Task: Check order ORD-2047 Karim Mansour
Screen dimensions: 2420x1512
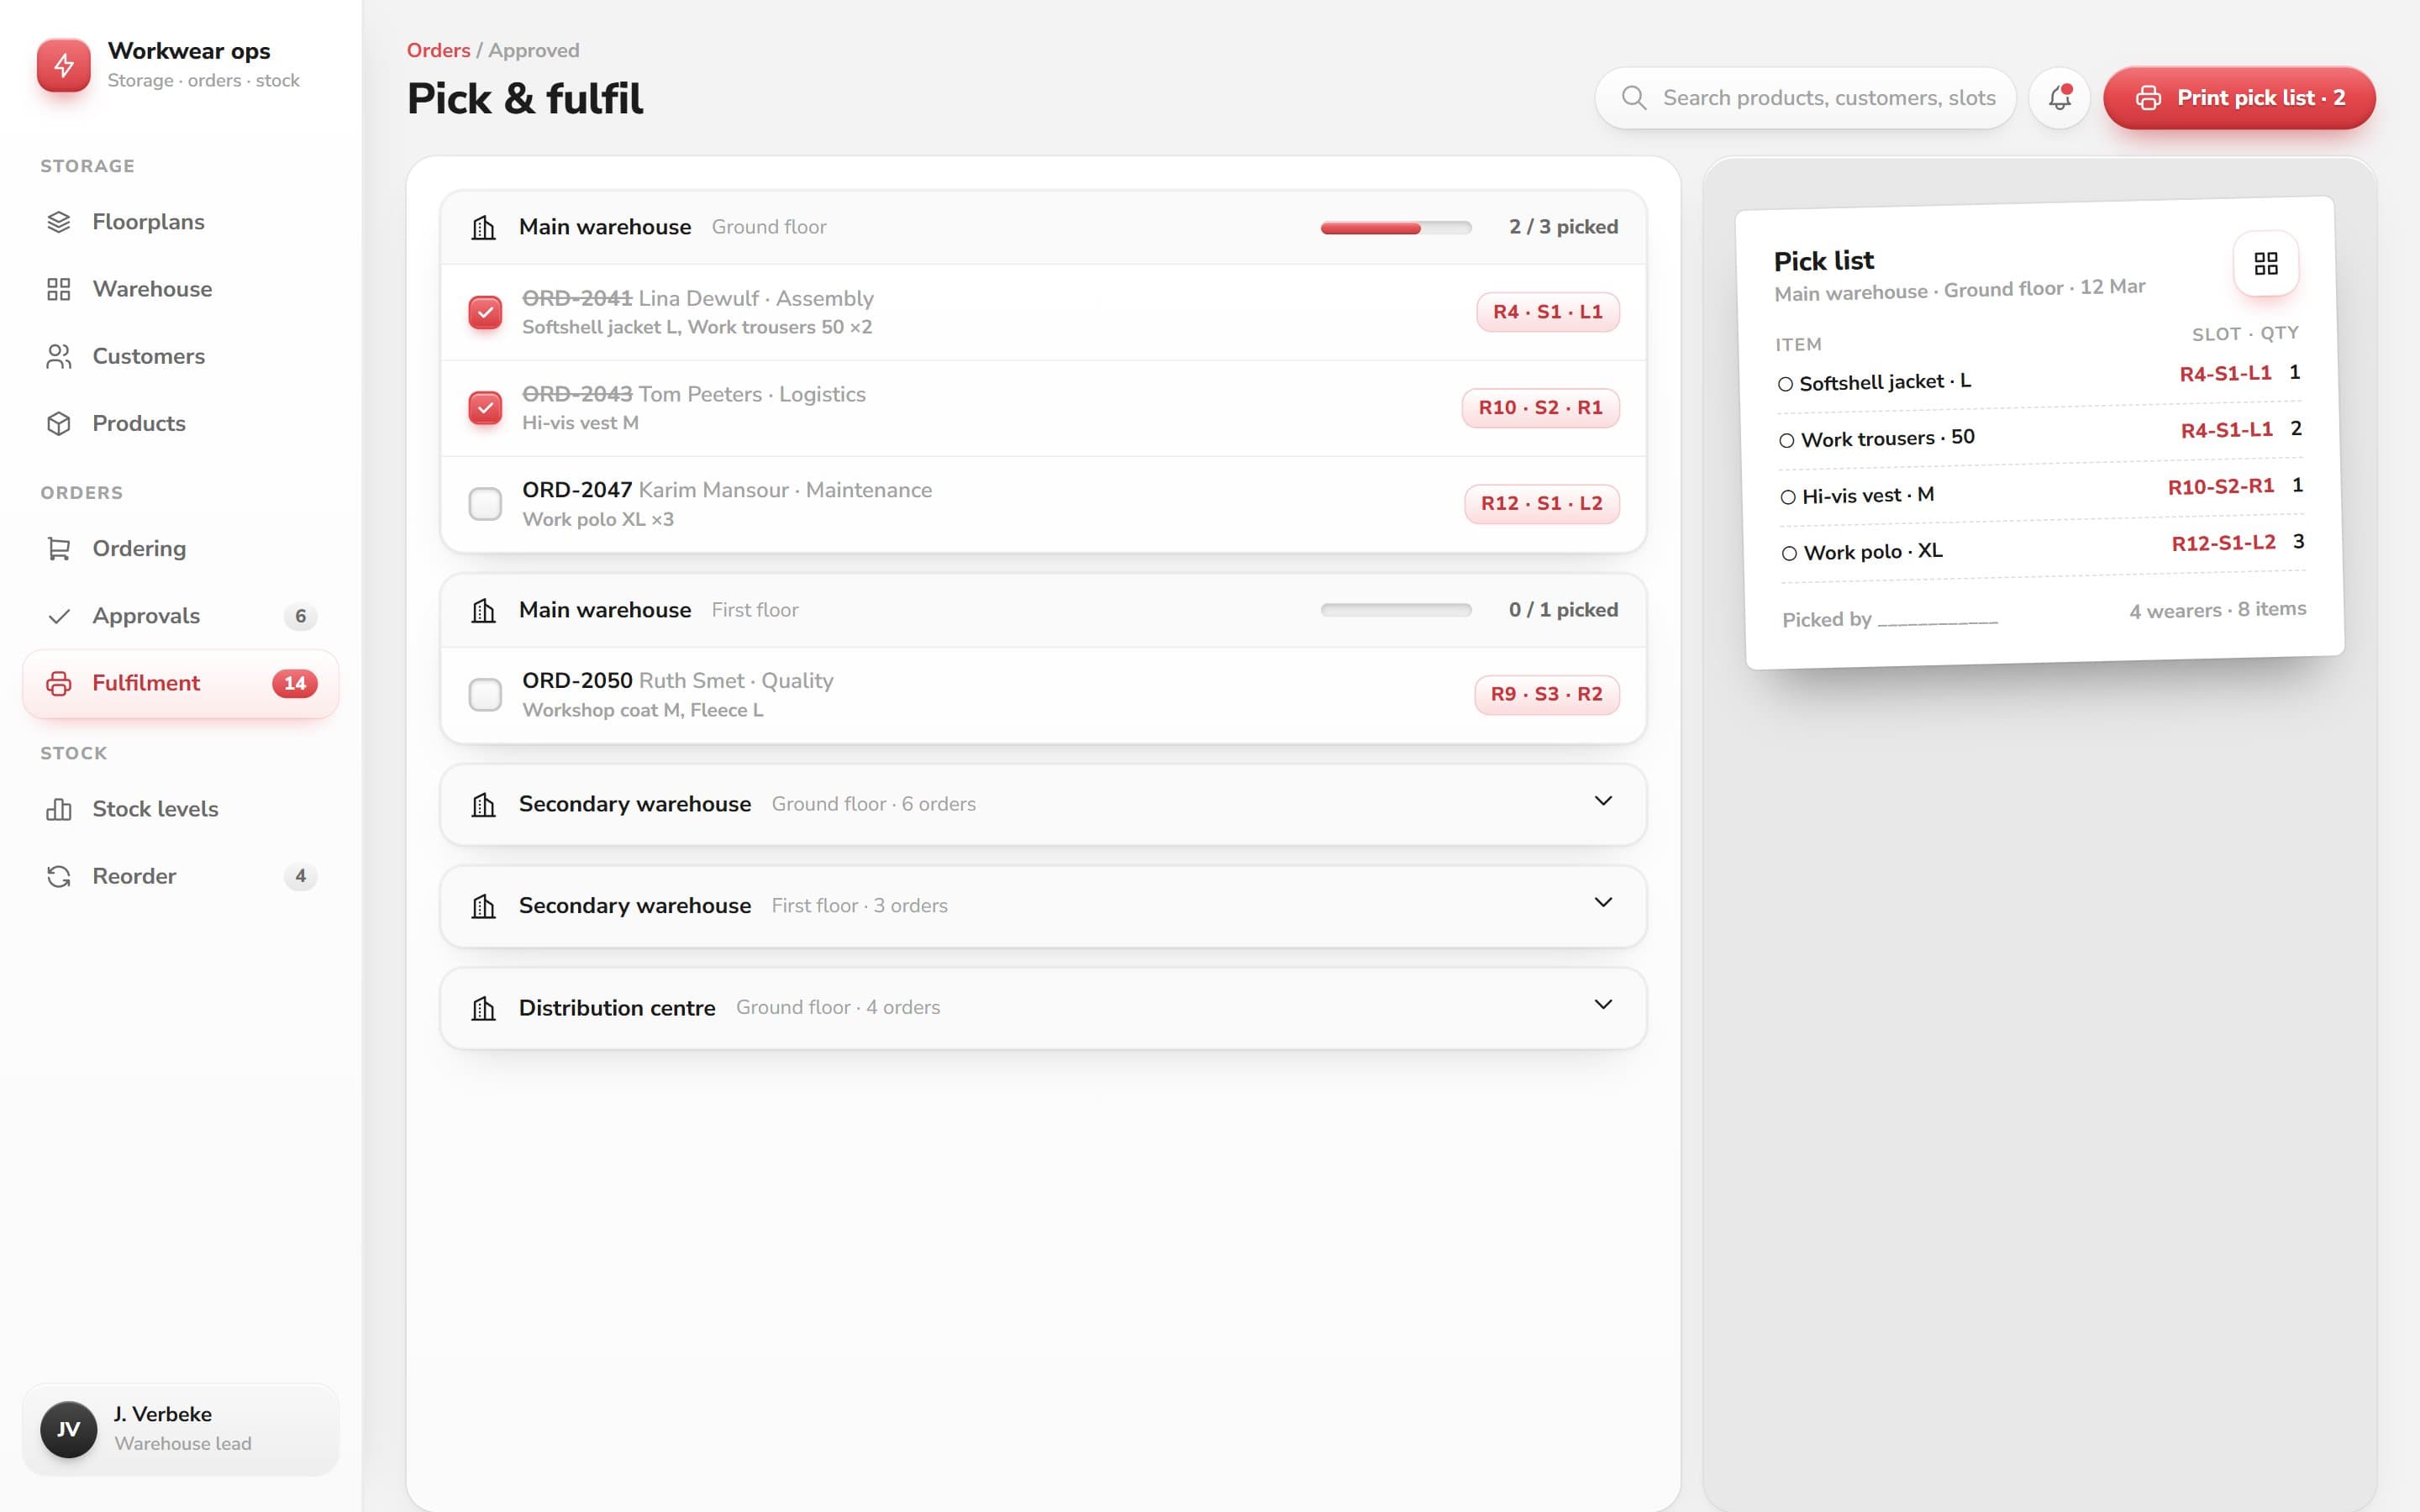Action: (485, 503)
